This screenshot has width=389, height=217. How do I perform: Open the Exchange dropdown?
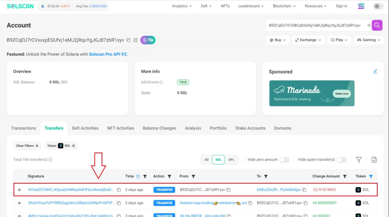coord(308,40)
